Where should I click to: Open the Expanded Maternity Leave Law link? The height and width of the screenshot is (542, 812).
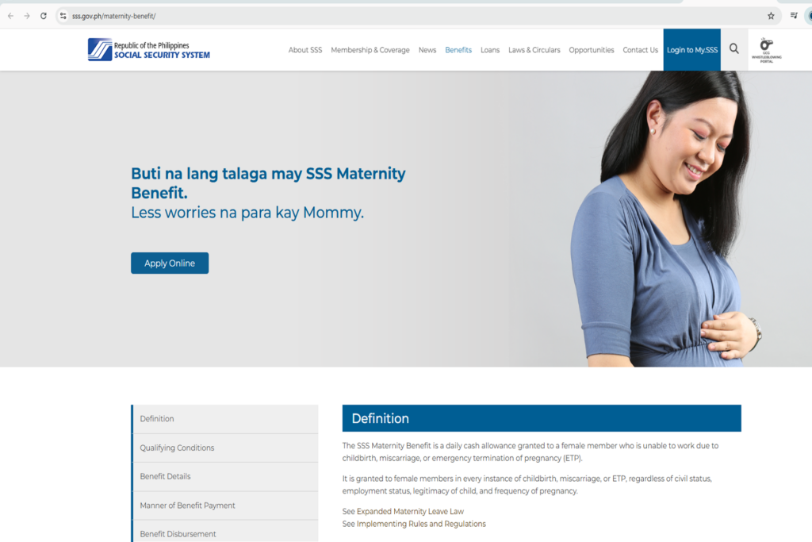(x=410, y=511)
